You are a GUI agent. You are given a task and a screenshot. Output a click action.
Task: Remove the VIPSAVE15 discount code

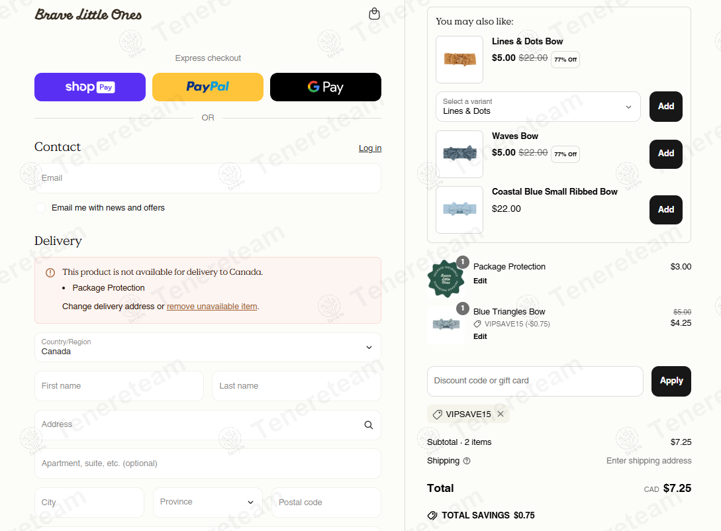pos(501,414)
